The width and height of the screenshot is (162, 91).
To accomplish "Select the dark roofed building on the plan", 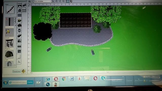I will (75, 20).
